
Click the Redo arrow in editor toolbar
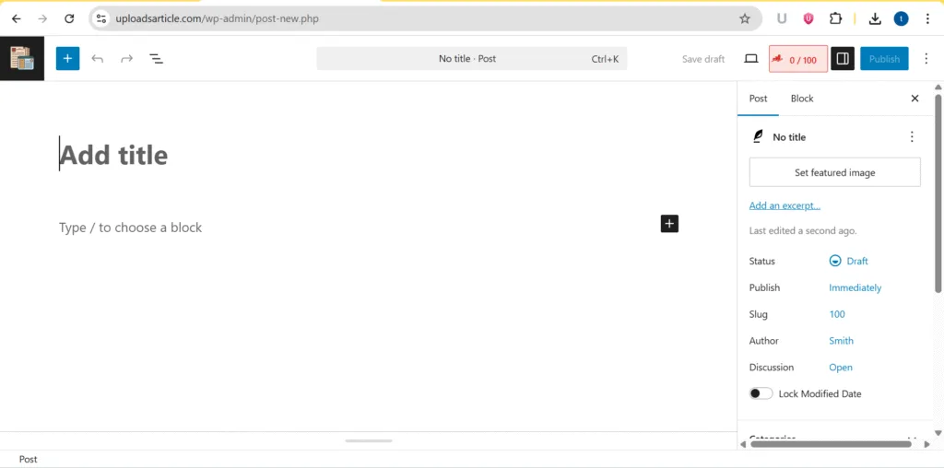tap(126, 58)
